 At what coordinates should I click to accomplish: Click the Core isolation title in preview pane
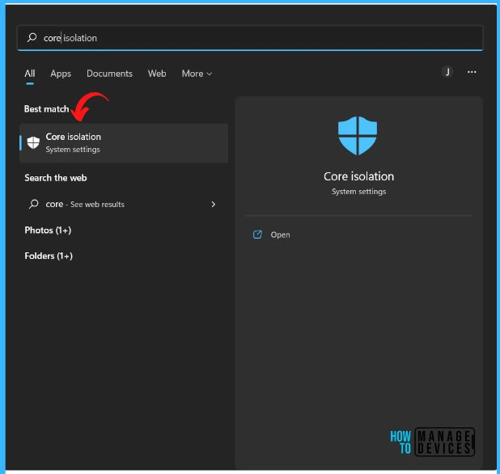(x=358, y=176)
